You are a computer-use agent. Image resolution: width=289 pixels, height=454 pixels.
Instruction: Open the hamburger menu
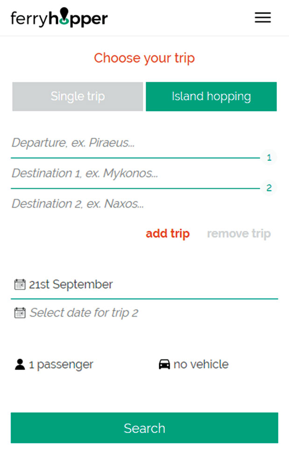coord(262,18)
